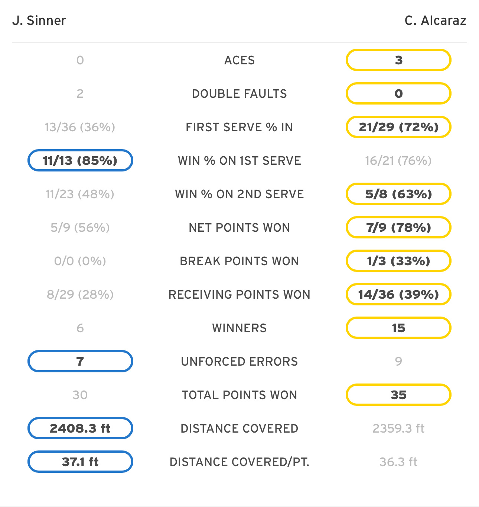The image size is (479, 507).
Task: Click Sinner's 11/13 (85%) first serve win pill
Action: click(80, 160)
